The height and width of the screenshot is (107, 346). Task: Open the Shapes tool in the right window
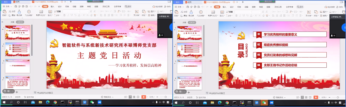[316, 13]
